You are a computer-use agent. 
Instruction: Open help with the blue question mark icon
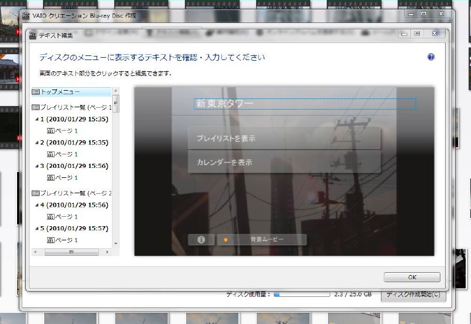pyautogui.click(x=431, y=57)
